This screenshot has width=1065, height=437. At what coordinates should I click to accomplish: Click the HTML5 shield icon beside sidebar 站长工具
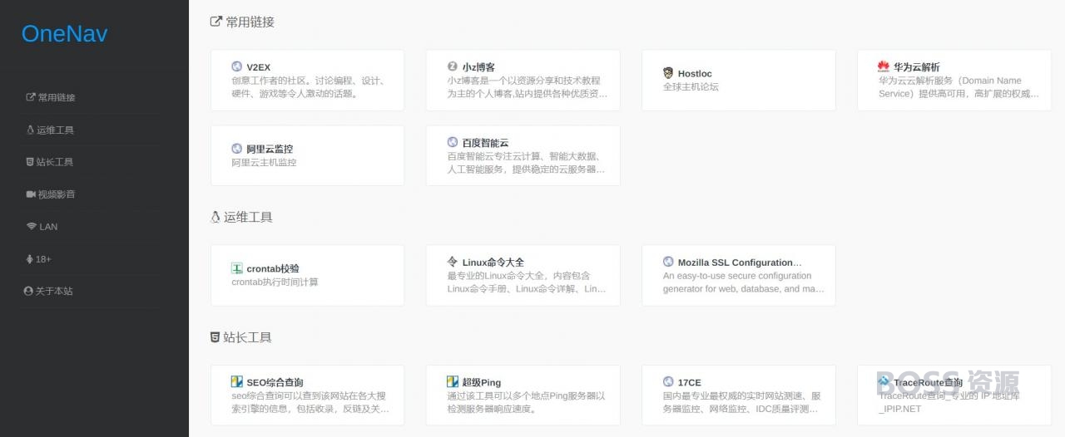click(30, 162)
